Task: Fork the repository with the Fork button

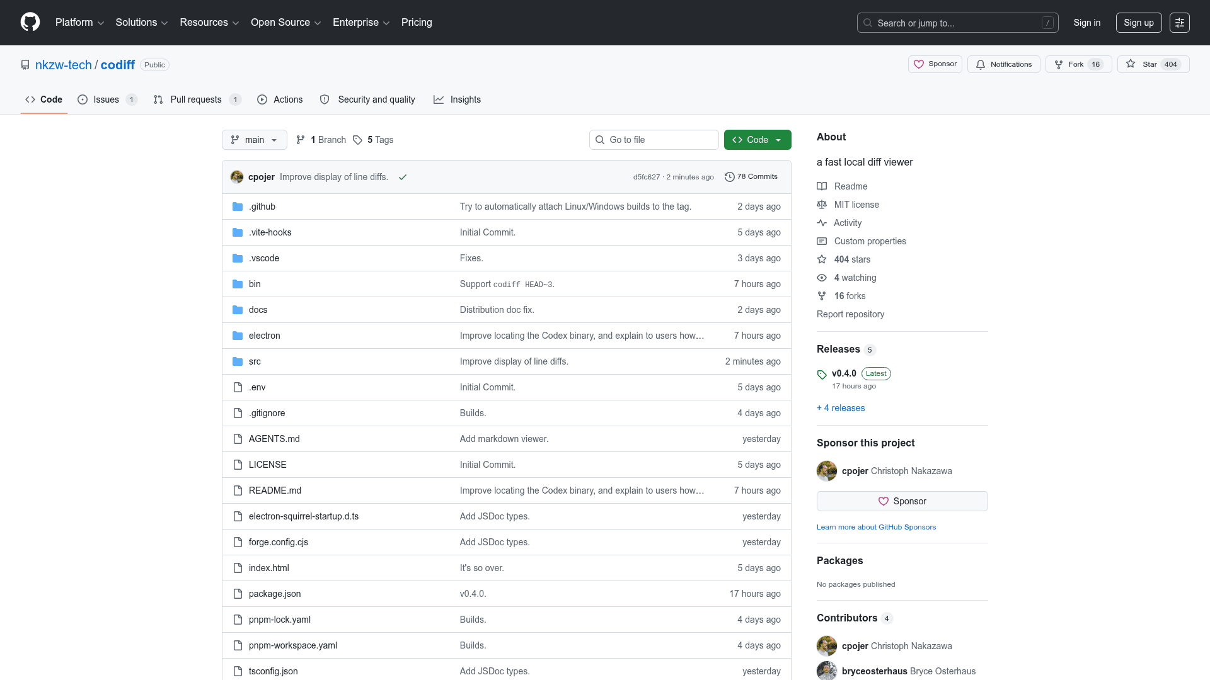Action: click(1079, 64)
